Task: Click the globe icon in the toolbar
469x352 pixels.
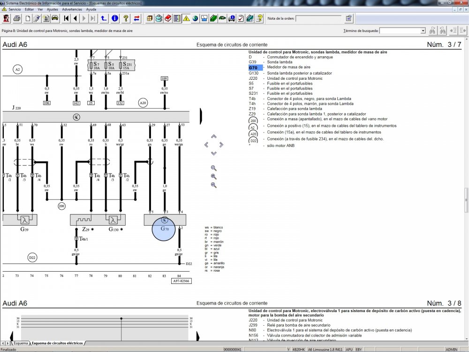Action: (195, 19)
